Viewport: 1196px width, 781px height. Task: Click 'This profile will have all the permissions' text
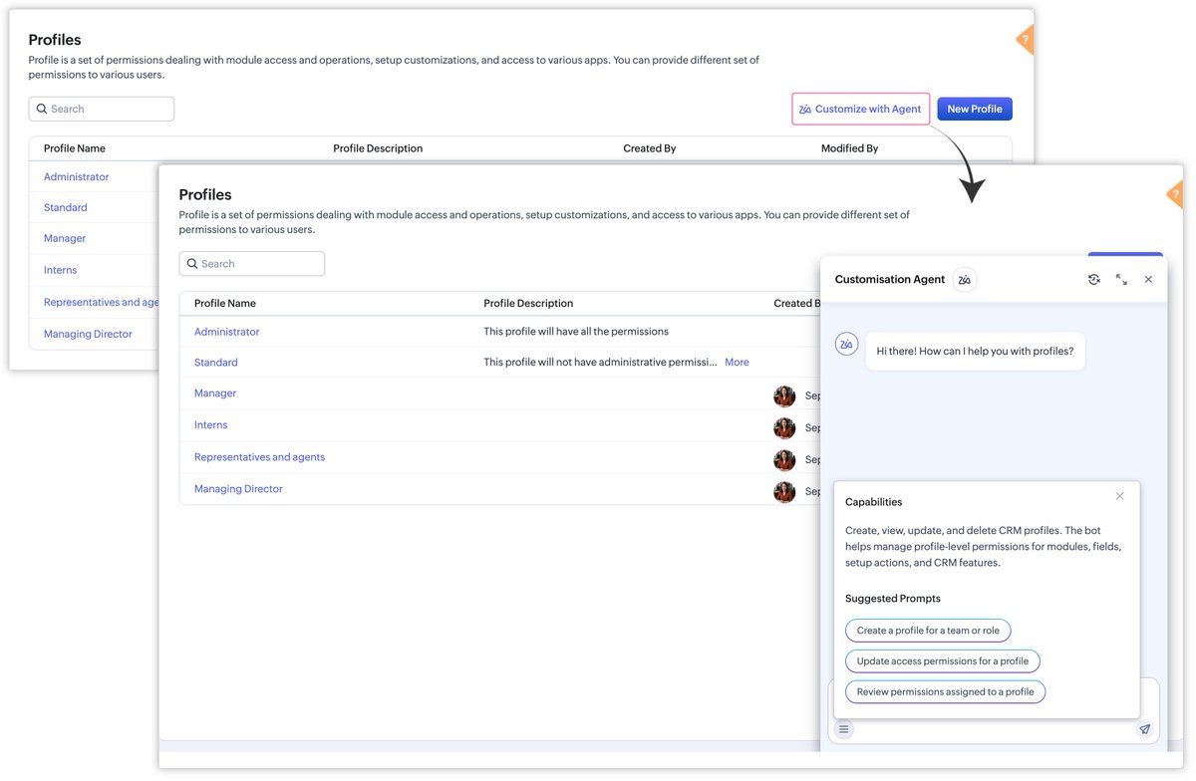click(576, 332)
